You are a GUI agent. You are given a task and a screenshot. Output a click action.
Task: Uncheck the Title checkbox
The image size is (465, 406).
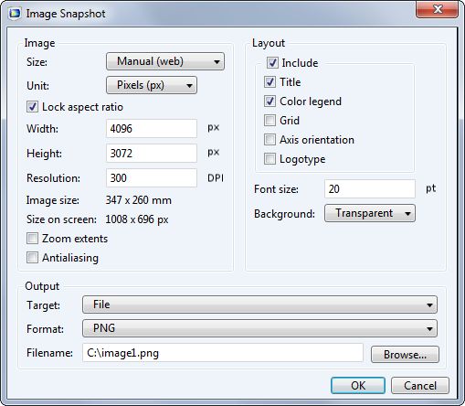269,82
